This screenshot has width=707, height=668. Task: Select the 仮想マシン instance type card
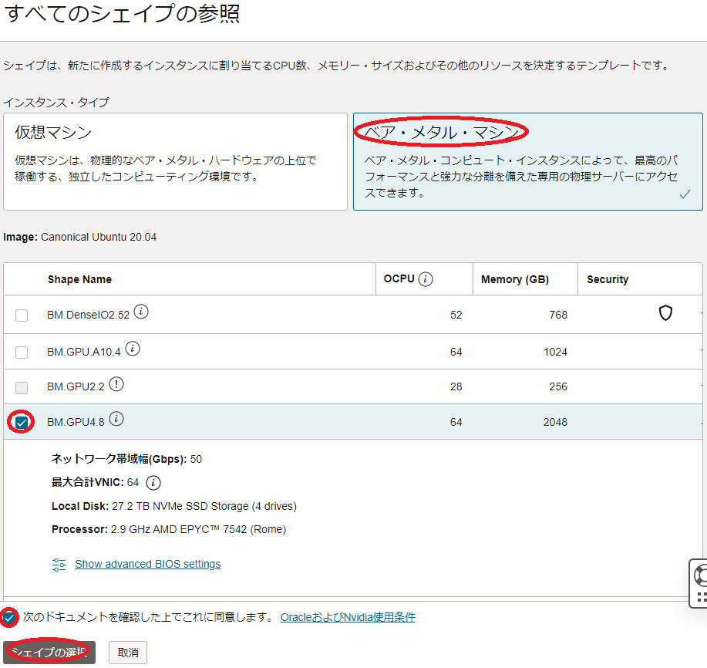click(175, 162)
